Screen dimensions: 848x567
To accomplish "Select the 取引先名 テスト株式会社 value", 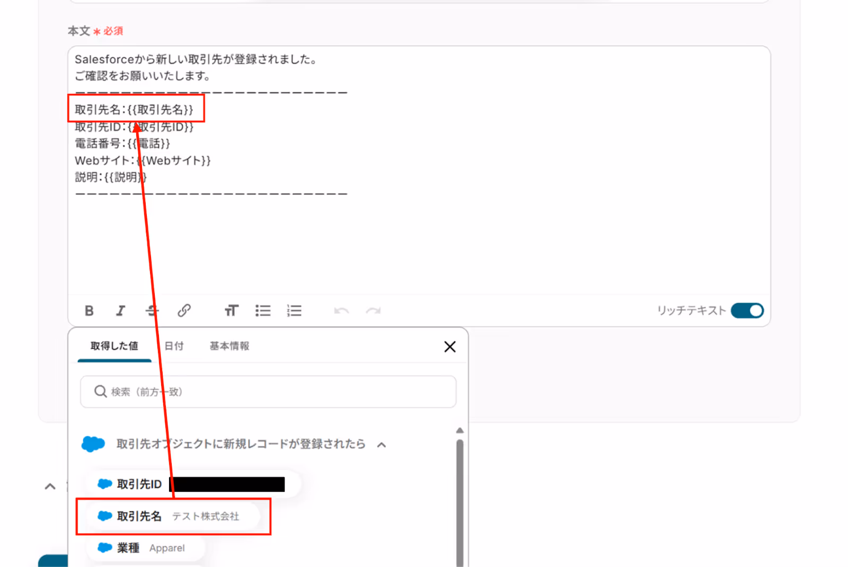I will [173, 516].
